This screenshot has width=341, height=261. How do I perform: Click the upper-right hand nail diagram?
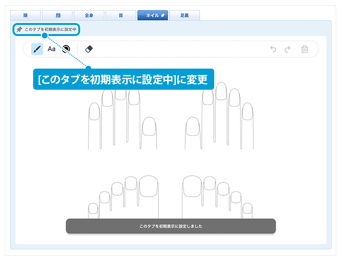219,120
